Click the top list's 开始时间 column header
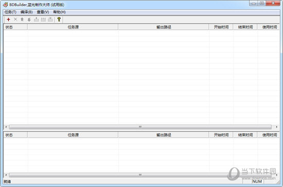This screenshot has height=187, width=283. [221, 27]
